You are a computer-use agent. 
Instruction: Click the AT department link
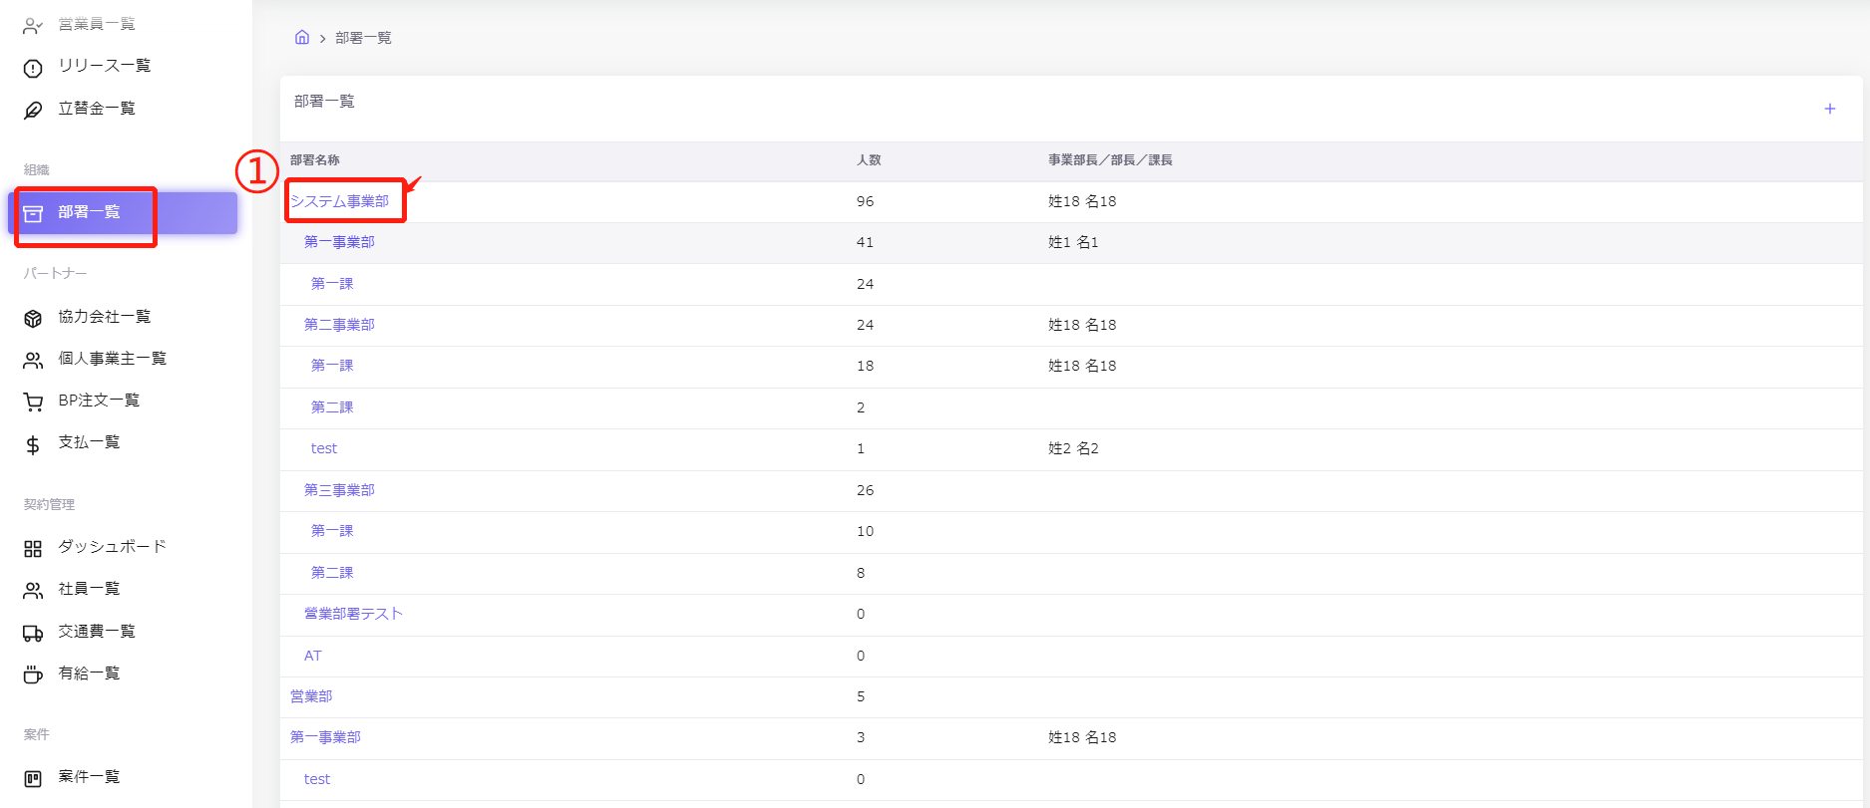[x=313, y=656]
